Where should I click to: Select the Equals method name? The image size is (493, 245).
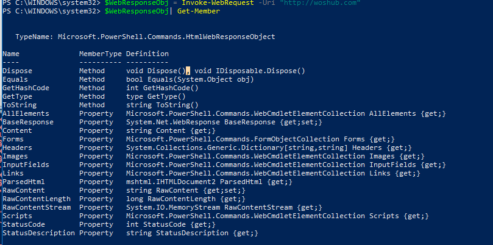coord(15,80)
